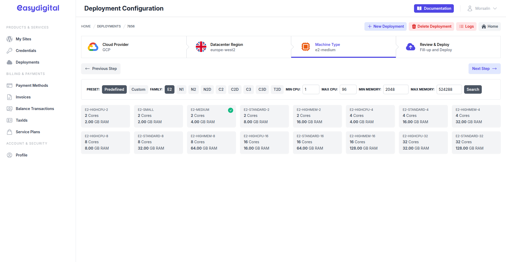Click the Service Plans shopping bag icon
This screenshot has width=506, height=262.
coord(9,132)
